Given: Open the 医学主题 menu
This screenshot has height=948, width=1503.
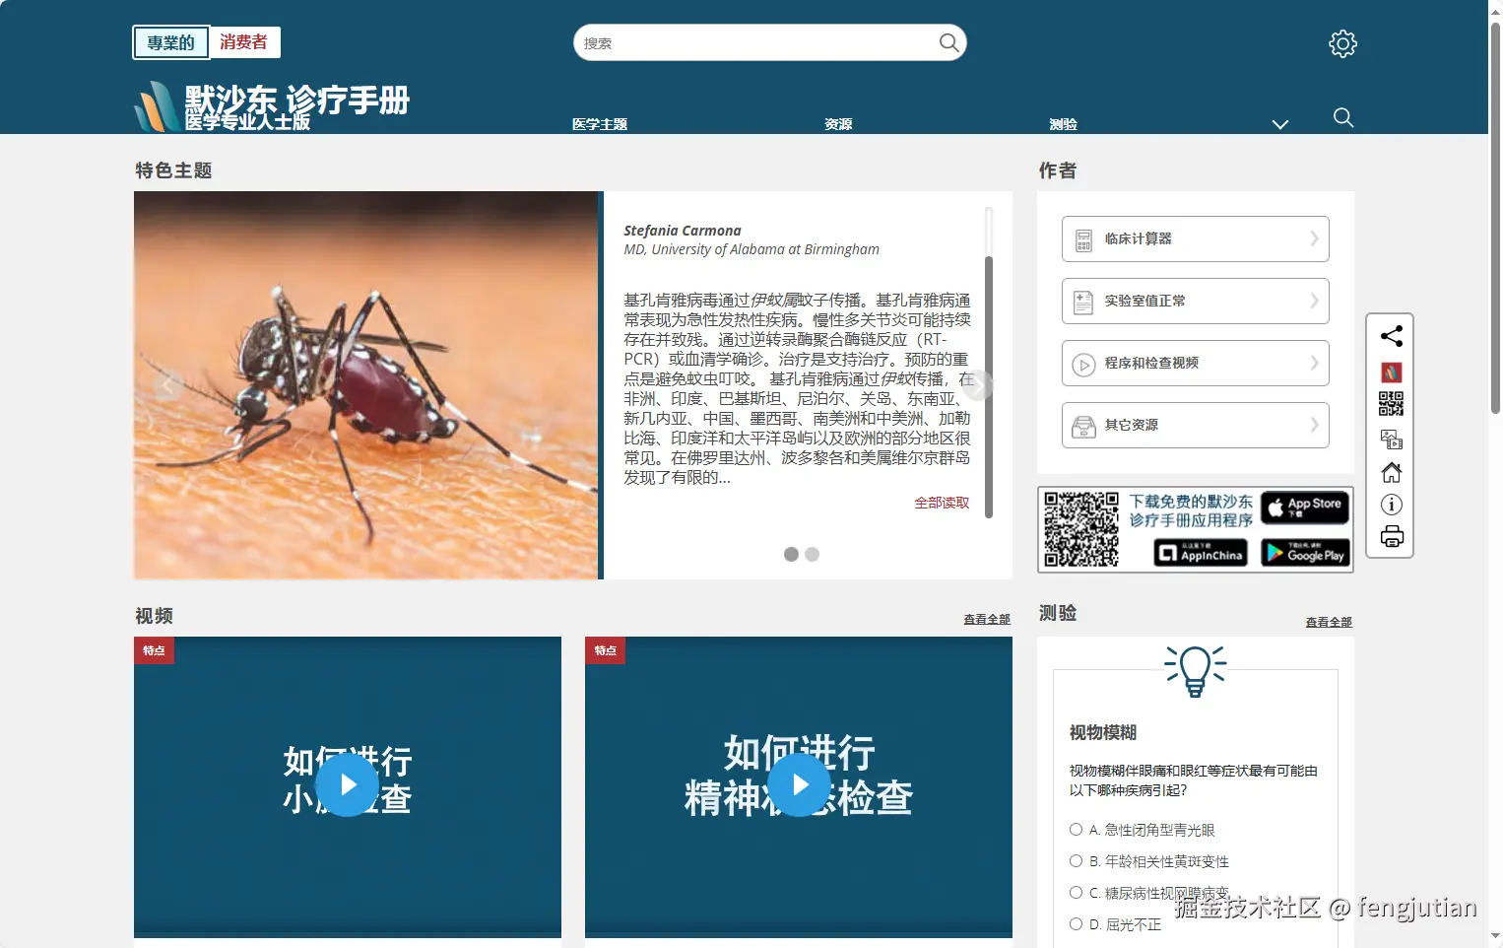Looking at the screenshot, I should (599, 124).
